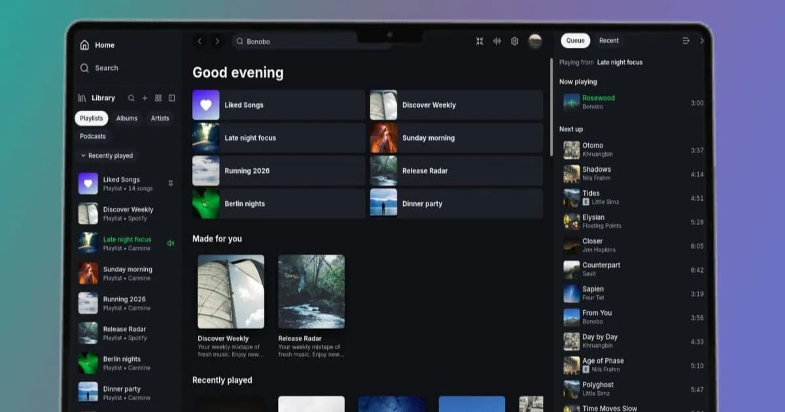
Task: Click the collapse view icon in top bar
Action: (480, 41)
